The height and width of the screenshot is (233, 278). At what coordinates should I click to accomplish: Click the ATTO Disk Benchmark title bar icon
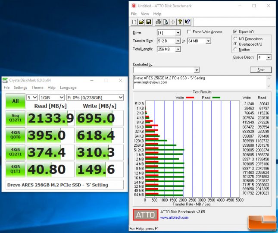click(x=134, y=6)
